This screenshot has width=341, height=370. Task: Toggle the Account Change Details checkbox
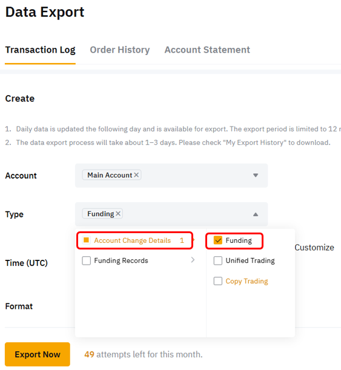(x=86, y=240)
